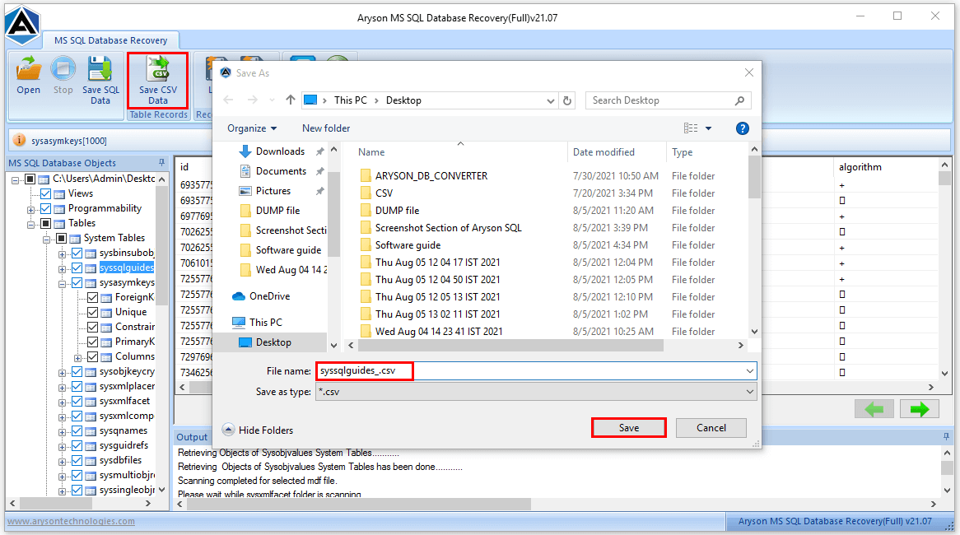The image size is (960, 535).
Task: Toggle the Tables checkbox
Action: 45,223
